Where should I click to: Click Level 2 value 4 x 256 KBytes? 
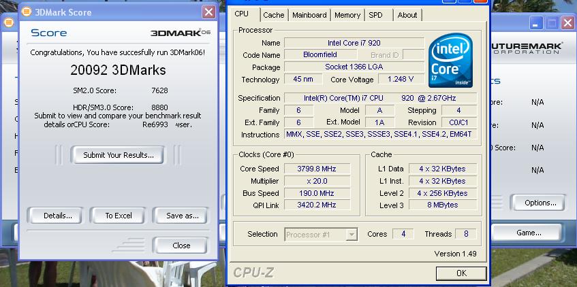(443, 193)
